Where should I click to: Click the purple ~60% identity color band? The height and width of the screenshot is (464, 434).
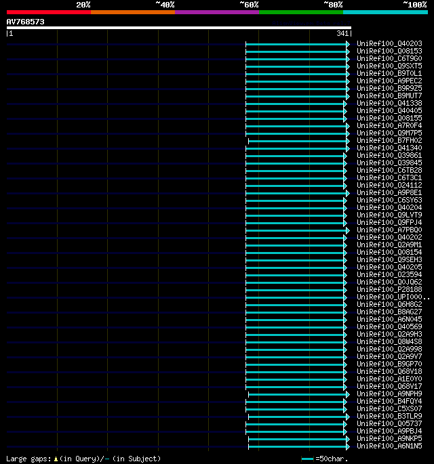[217, 12]
